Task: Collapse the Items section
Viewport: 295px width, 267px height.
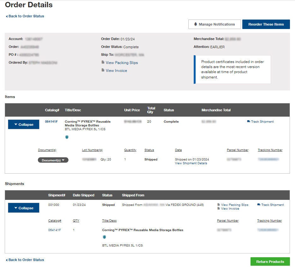Action: pyautogui.click(x=23, y=124)
